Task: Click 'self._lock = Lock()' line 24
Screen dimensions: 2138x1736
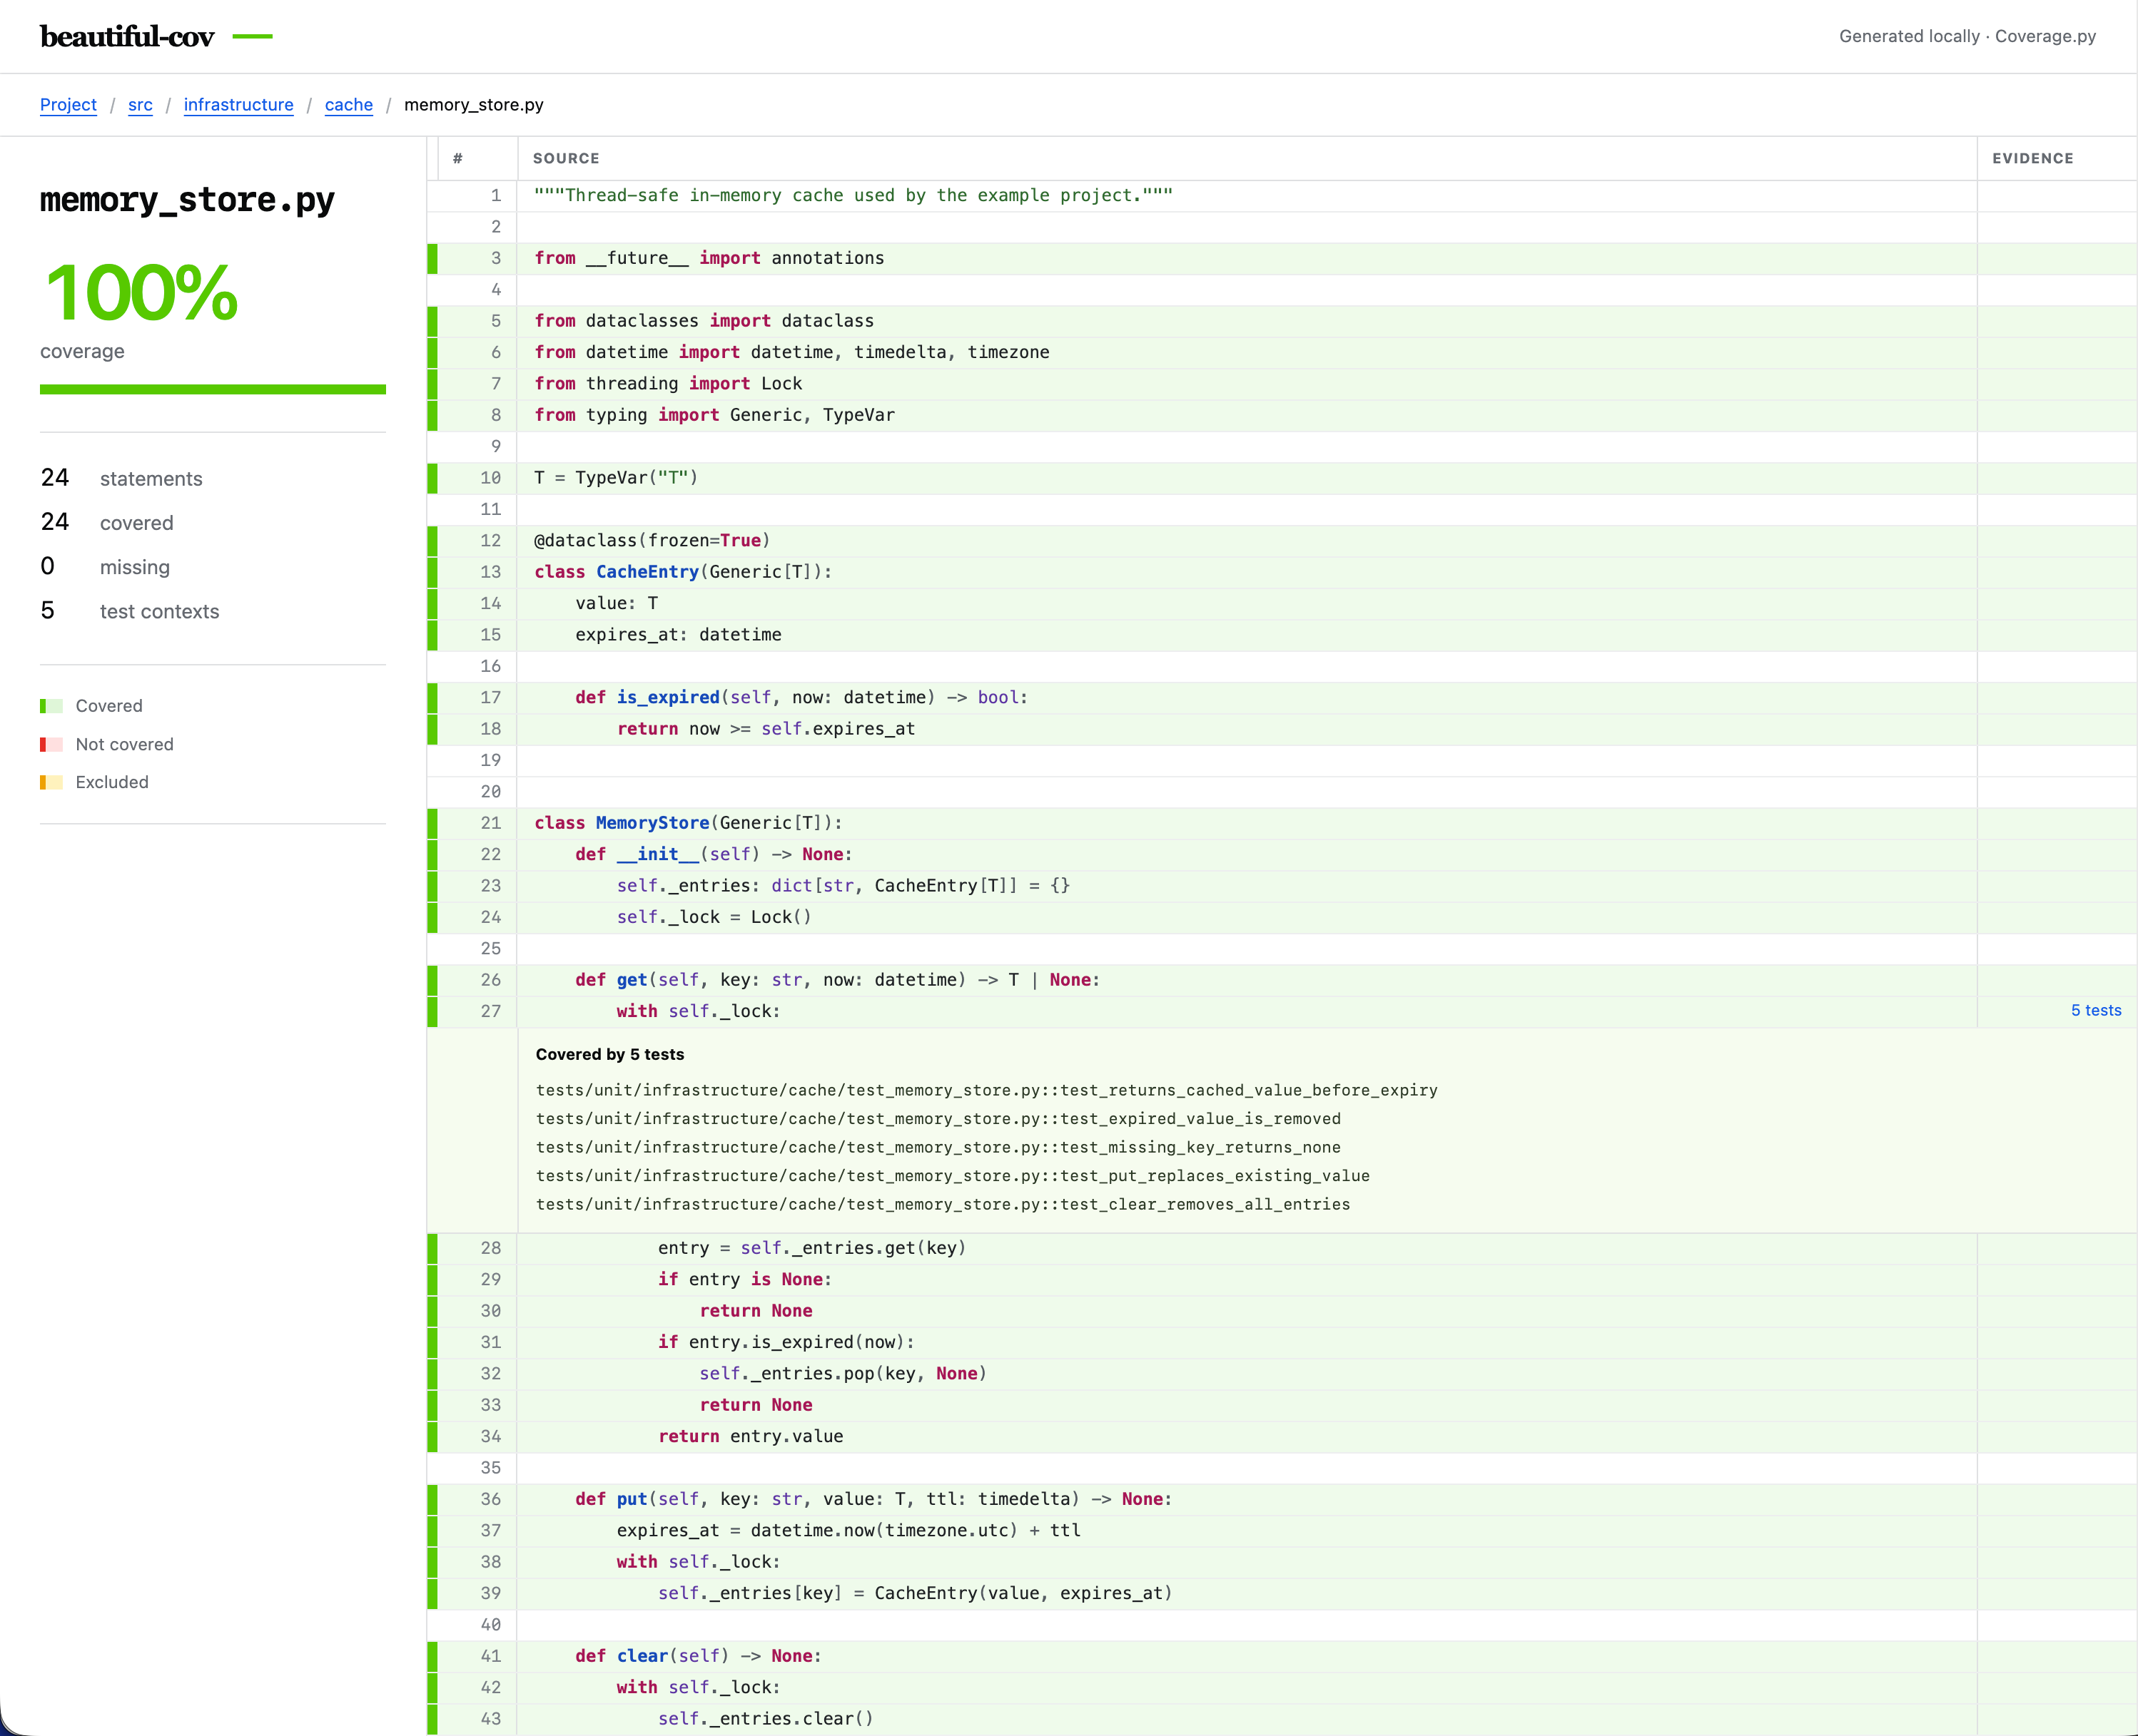Action: (714, 917)
